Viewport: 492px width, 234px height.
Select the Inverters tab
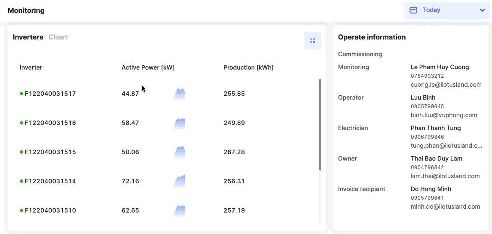(28, 37)
